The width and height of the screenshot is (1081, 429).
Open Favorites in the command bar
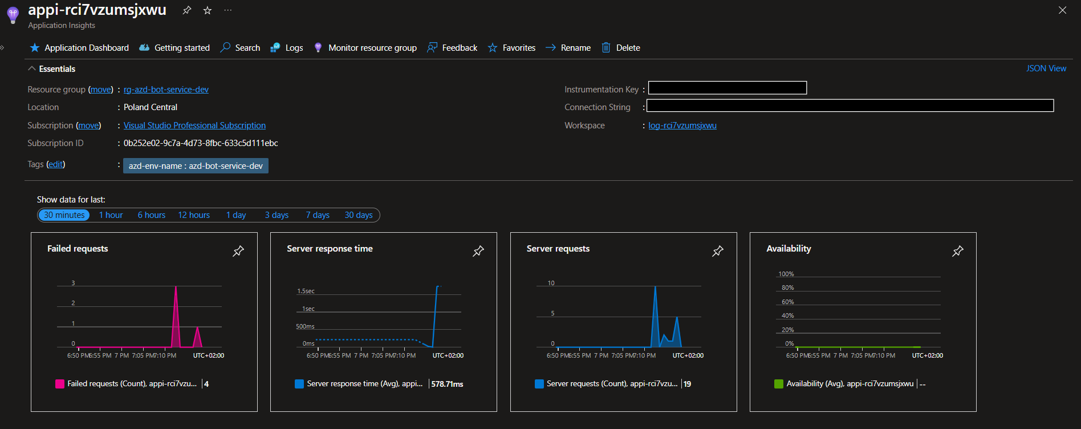coord(512,48)
